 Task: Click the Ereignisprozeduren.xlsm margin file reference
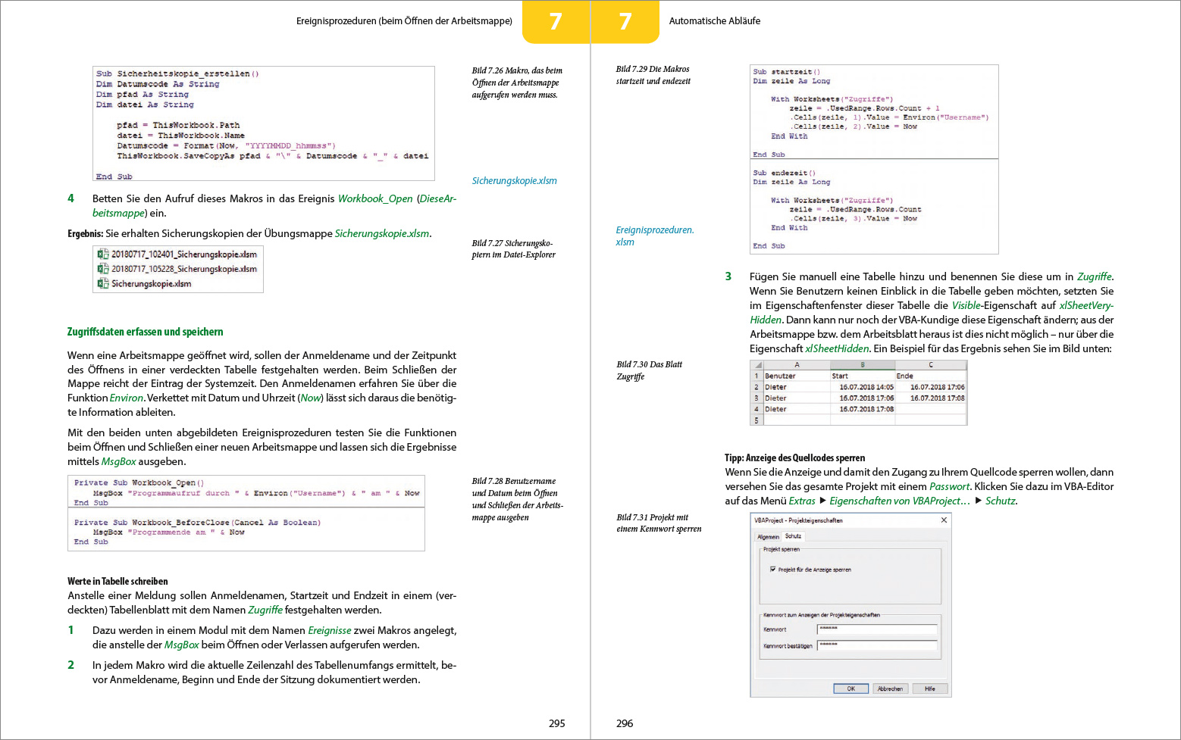pyautogui.click(x=654, y=236)
